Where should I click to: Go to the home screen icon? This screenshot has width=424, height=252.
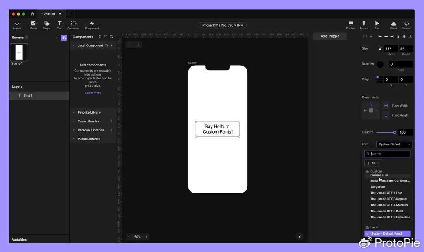(x=32, y=14)
